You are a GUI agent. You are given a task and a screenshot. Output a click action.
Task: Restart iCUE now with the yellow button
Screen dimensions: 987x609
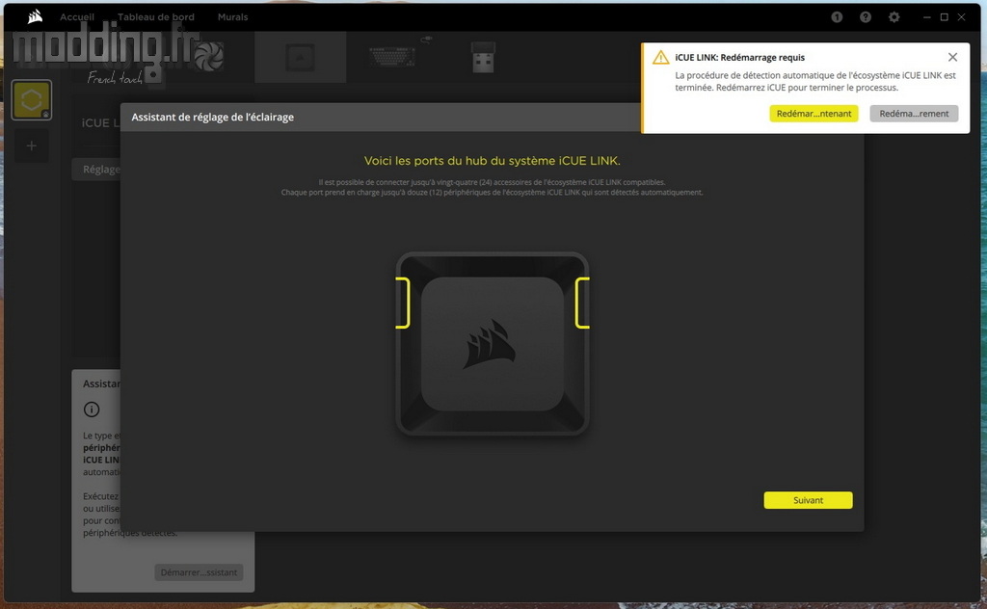pyautogui.click(x=814, y=114)
